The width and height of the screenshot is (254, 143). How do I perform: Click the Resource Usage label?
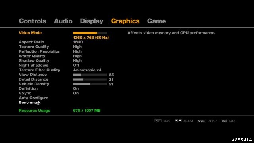(35, 111)
